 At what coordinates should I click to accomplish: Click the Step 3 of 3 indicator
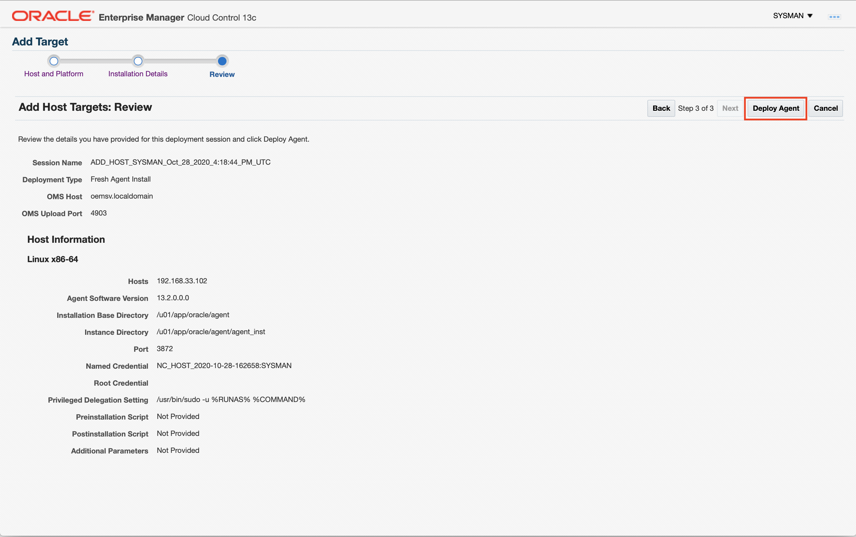tap(696, 108)
